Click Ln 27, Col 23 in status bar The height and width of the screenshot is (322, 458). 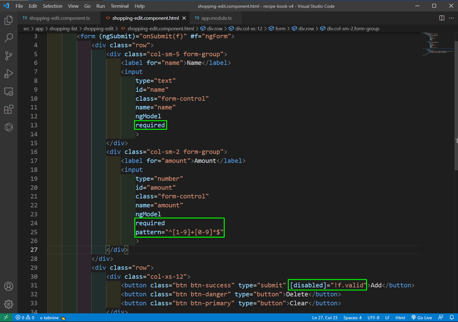click(x=325, y=318)
